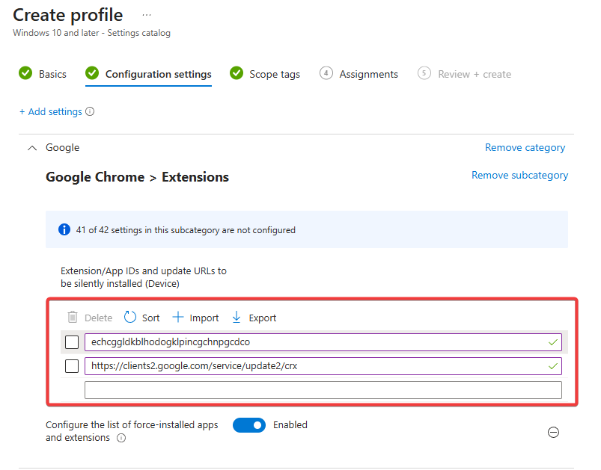
Task: Click the blue info icon in the banner
Action: (x=64, y=229)
